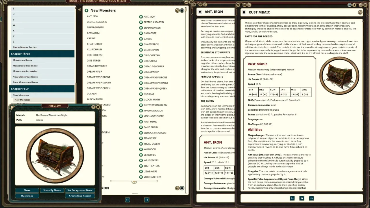Click the token icon beside ANT, IRON title
This screenshot has width=370, height=208.
click(x=200, y=12)
